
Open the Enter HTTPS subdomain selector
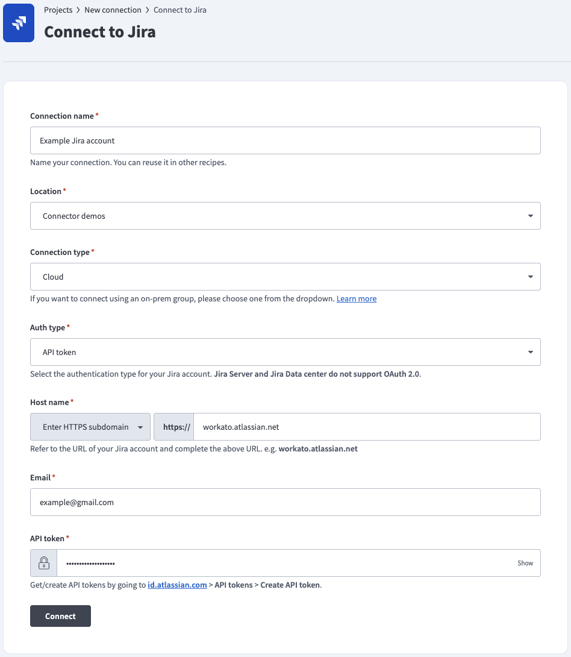[x=84, y=427]
